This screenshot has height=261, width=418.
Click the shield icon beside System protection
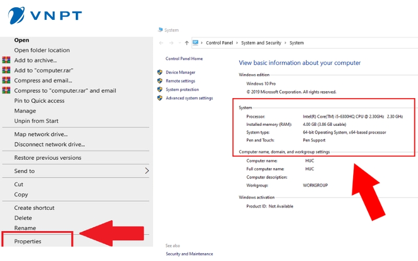[160, 90]
